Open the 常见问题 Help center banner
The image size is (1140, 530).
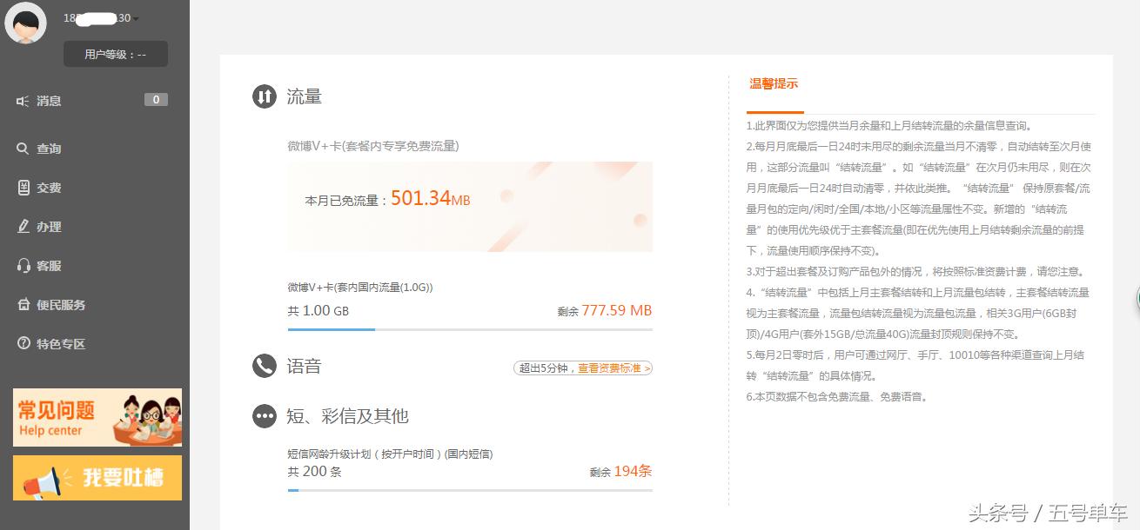tap(97, 417)
